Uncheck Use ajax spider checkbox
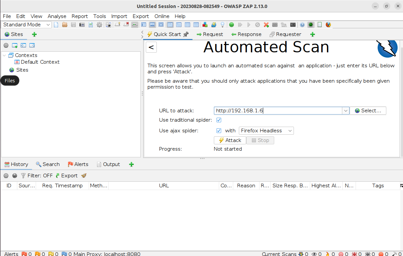Image resolution: width=403 pixels, height=256 pixels. pyautogui.click(x=219, y=131)
